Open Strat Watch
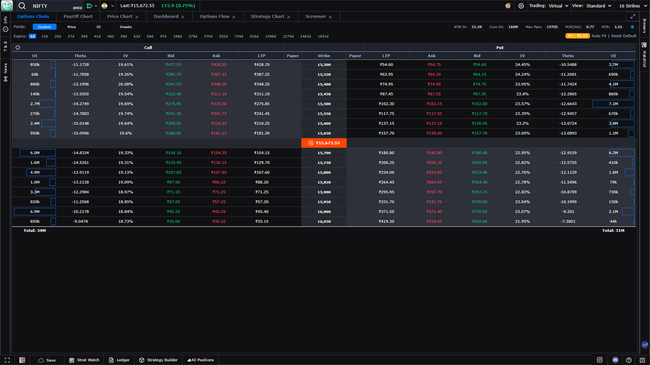Screen dimensions: 650x365 [84, 360]
